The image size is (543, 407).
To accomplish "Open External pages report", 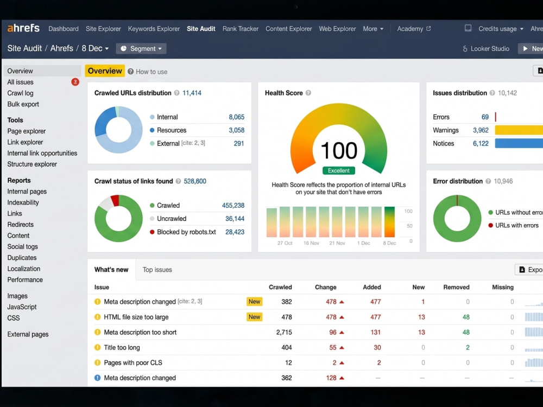I will 28,334.
